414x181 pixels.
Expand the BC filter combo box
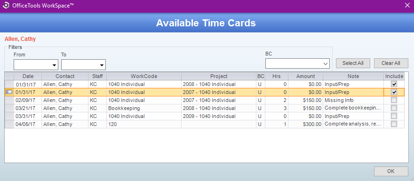(x=325, y=63)
